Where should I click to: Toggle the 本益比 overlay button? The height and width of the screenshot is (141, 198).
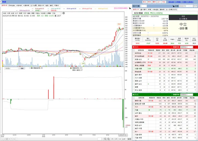[37, 13]
